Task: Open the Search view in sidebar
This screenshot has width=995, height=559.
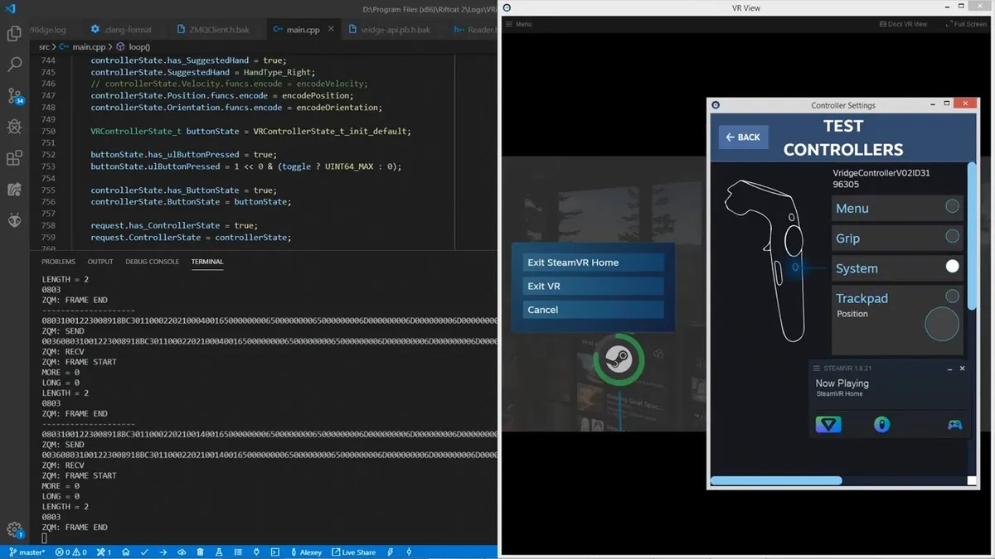Action: coord(14,65)
